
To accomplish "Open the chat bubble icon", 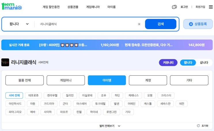I will pyautogui.click(x=174, y=7).
